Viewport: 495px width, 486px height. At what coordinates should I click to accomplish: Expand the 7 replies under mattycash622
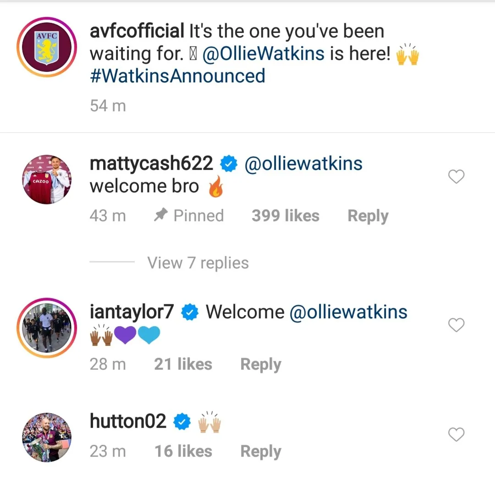coord(198,262)
